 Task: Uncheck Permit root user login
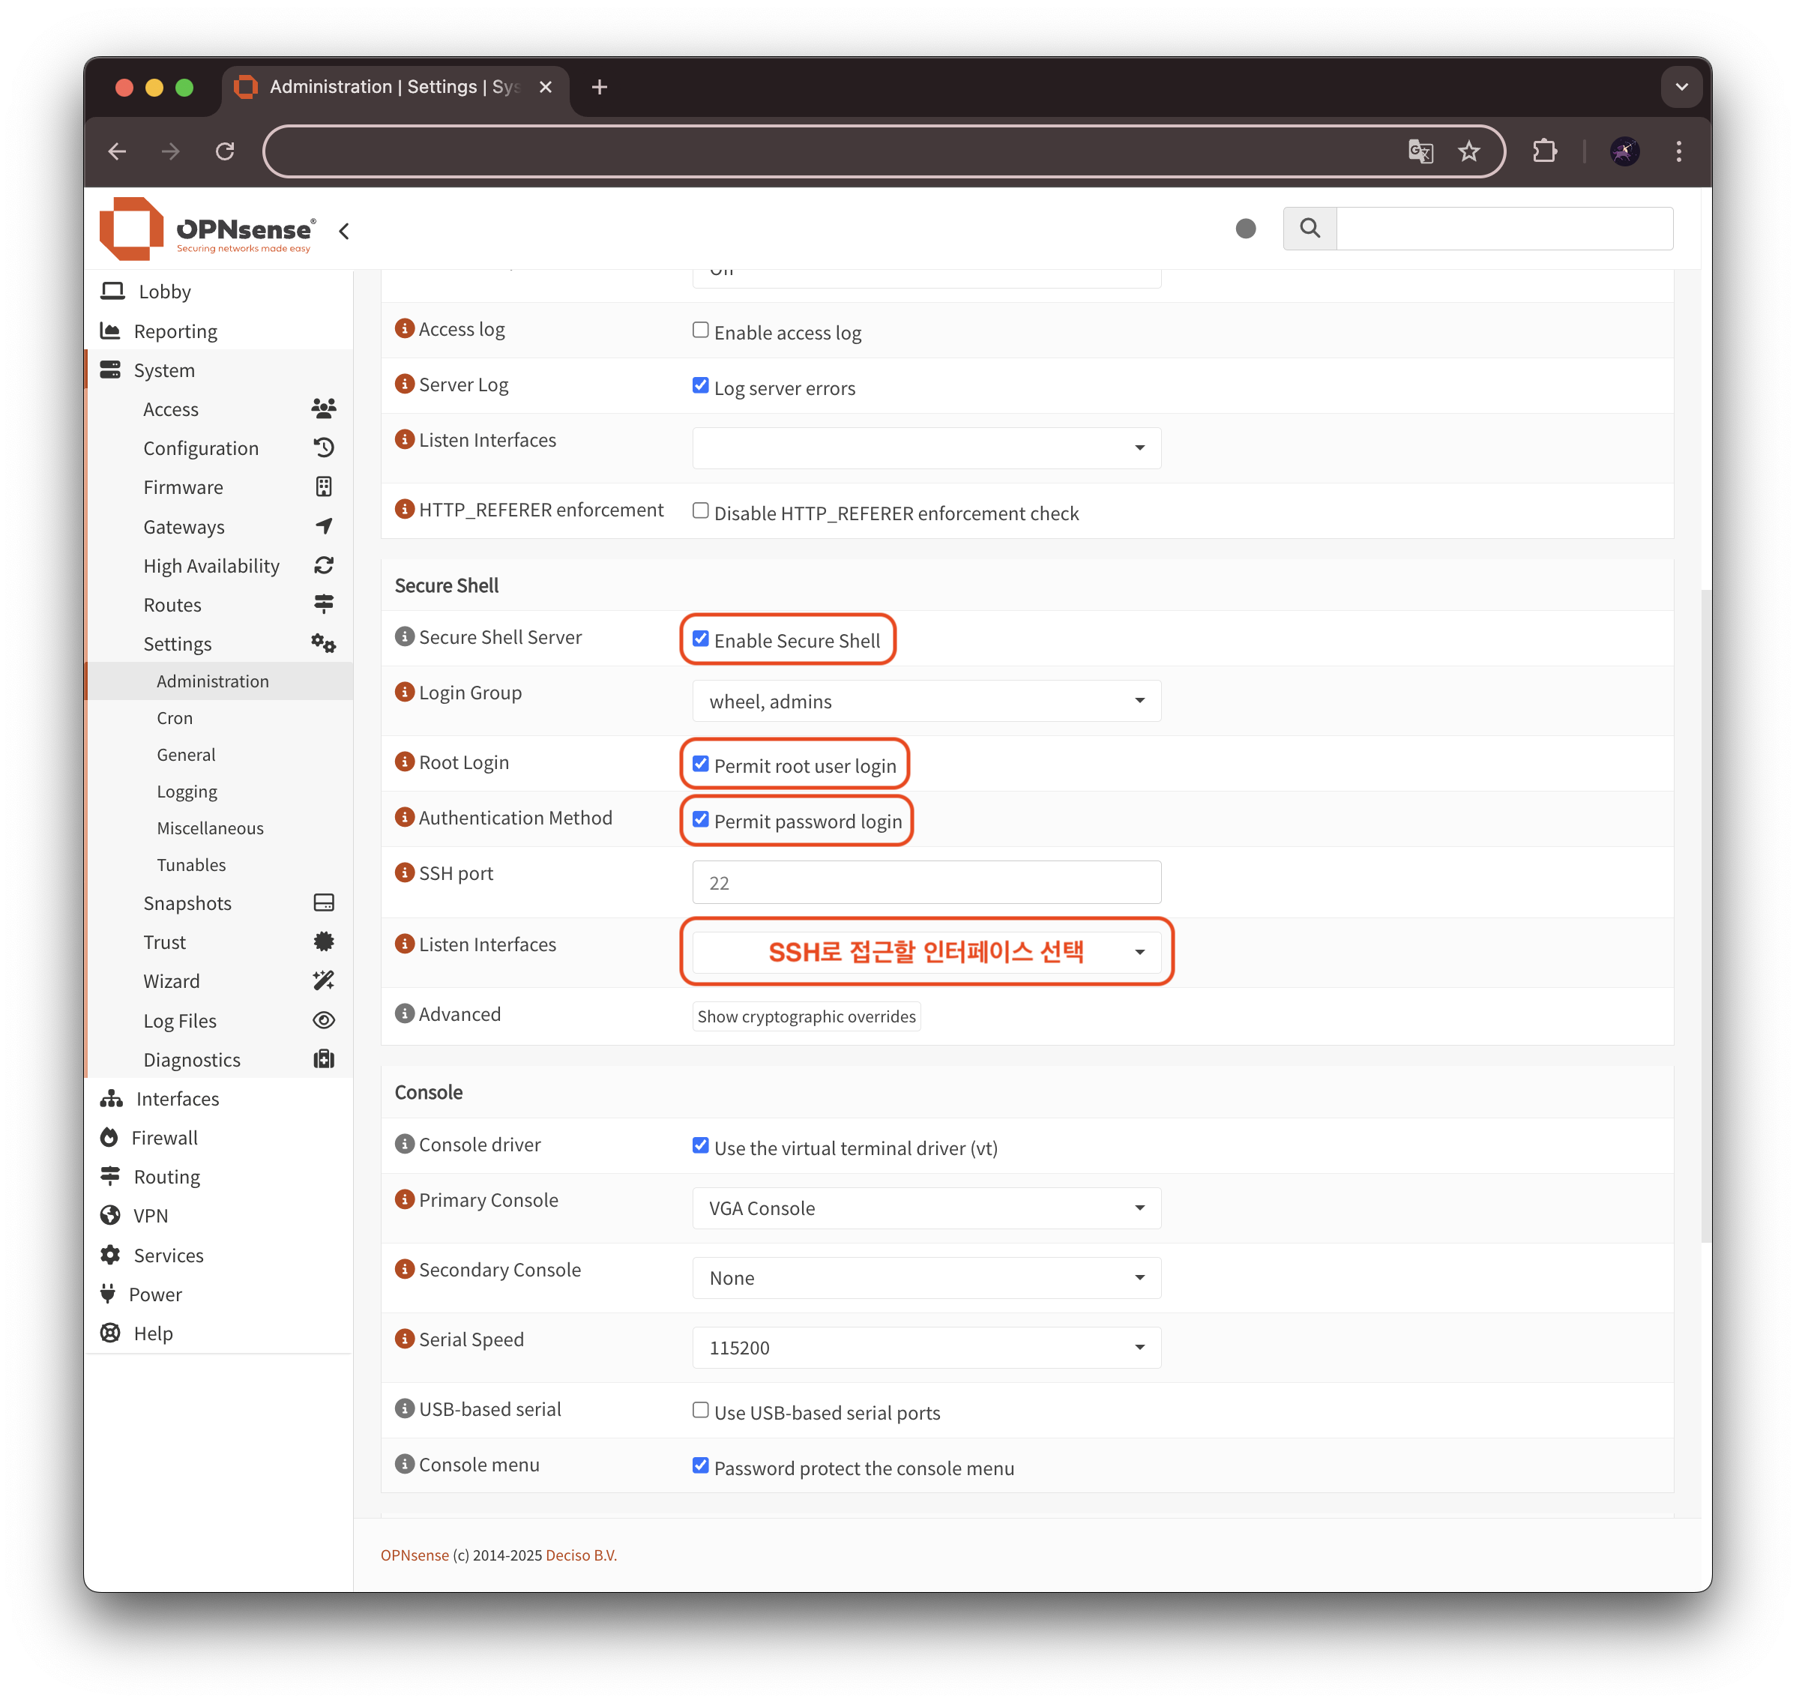point(700,764)
